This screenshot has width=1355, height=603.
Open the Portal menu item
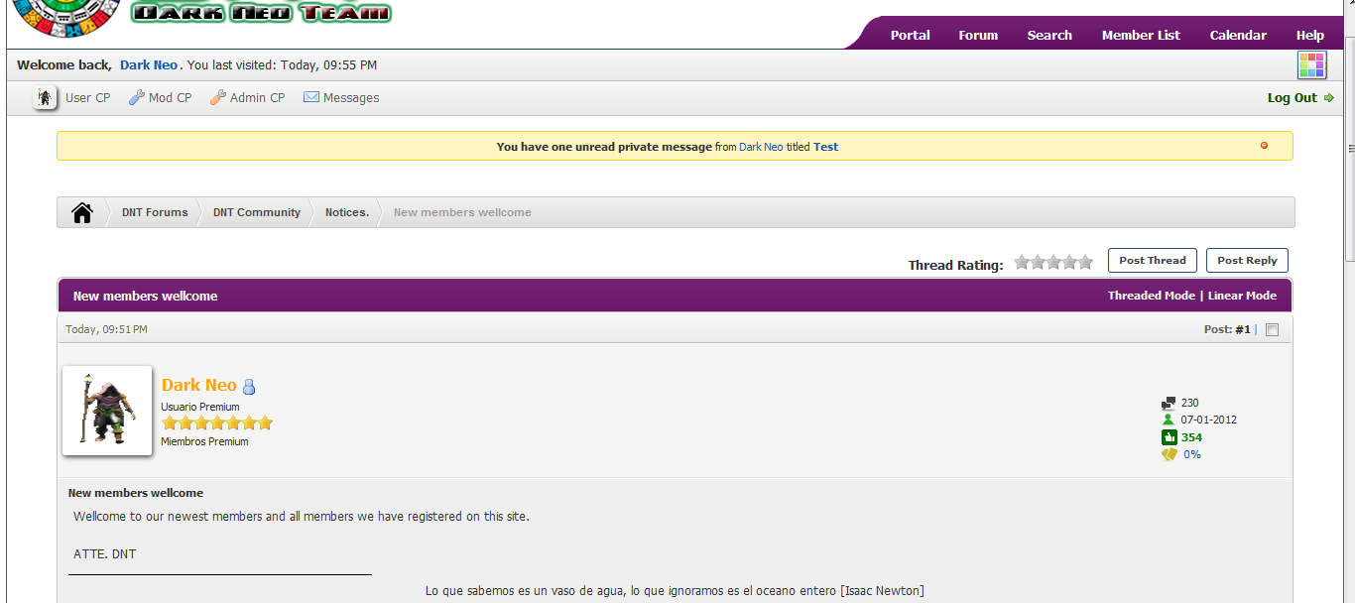(910, 35)
